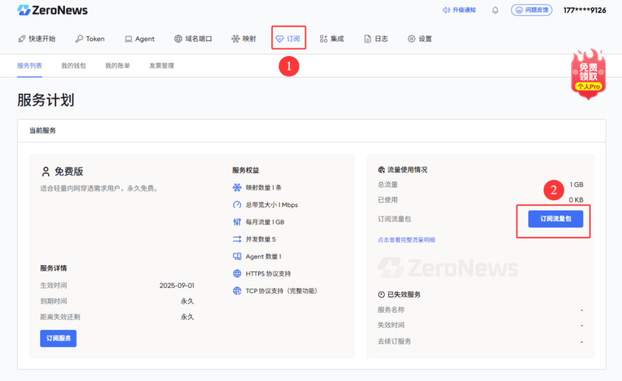Viewport: 622px width, 381px height.
Task: Open the 域名端口 menu item
Action: [x=193, y=39]
